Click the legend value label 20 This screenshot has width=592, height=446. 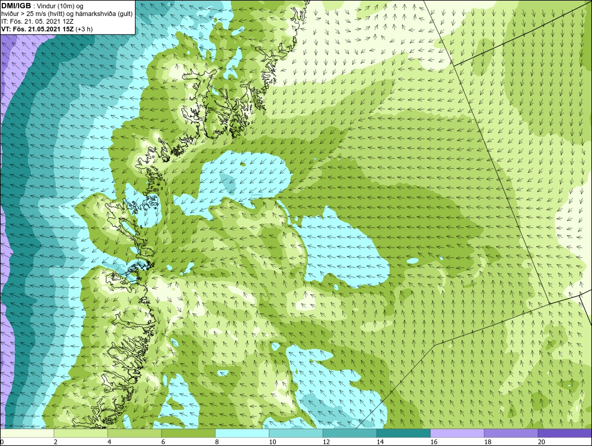tap(542, 442)
